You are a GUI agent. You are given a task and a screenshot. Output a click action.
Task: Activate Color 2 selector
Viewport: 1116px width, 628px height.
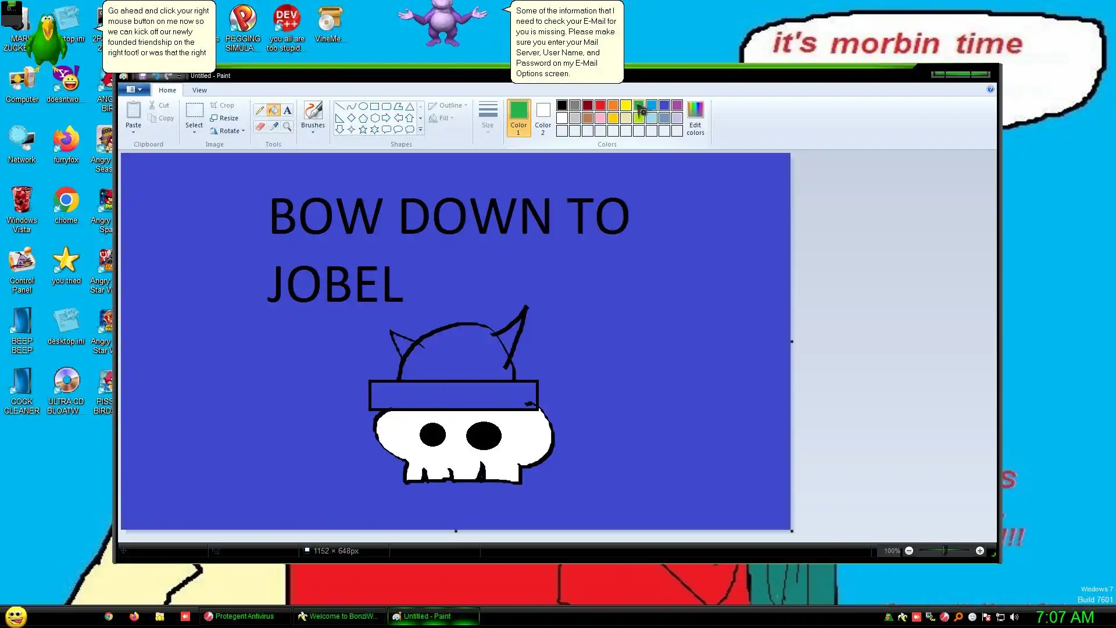[x=543, y=118]
